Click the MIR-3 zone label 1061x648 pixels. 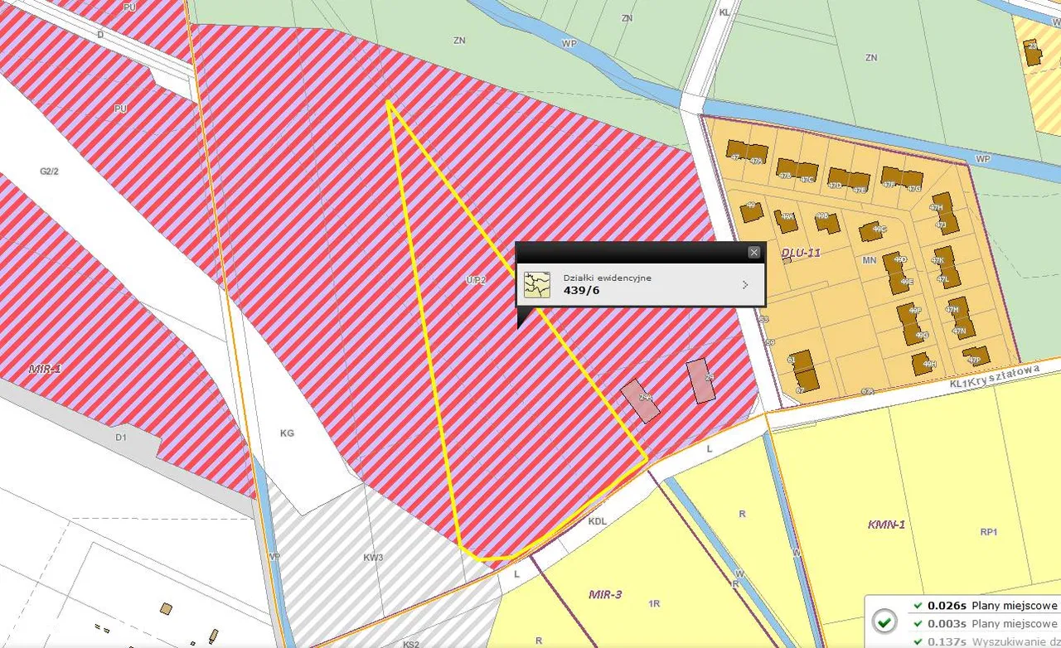click(605, 594)
